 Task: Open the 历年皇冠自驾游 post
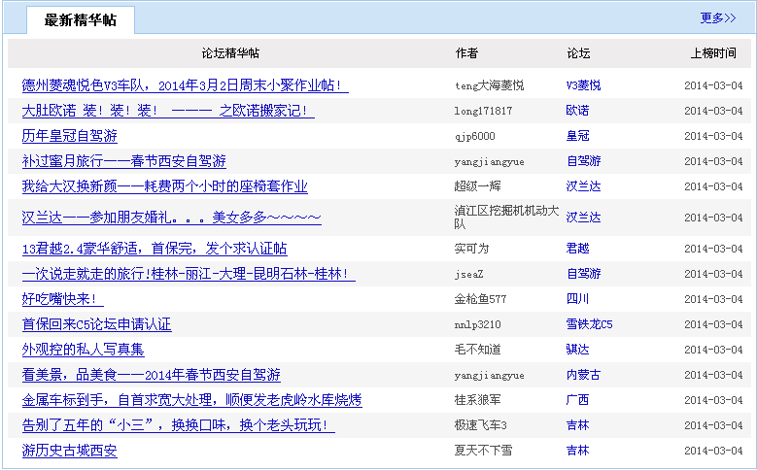(x=70, y=136)
